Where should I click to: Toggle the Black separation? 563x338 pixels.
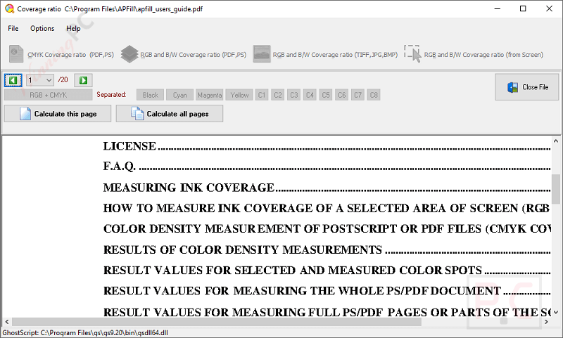pos(151,95)
